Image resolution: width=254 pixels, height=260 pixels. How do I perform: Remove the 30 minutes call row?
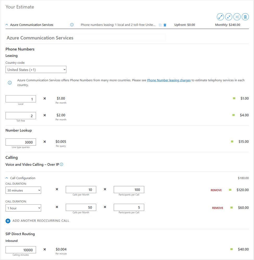(216, 190)
